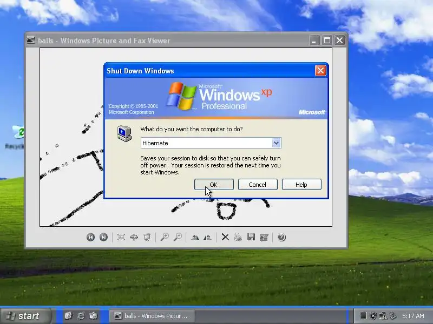Image resolution: width=433 pixels, height=324 pixels.
Task: Click the Hibernate combo box field
Action: 211,143
